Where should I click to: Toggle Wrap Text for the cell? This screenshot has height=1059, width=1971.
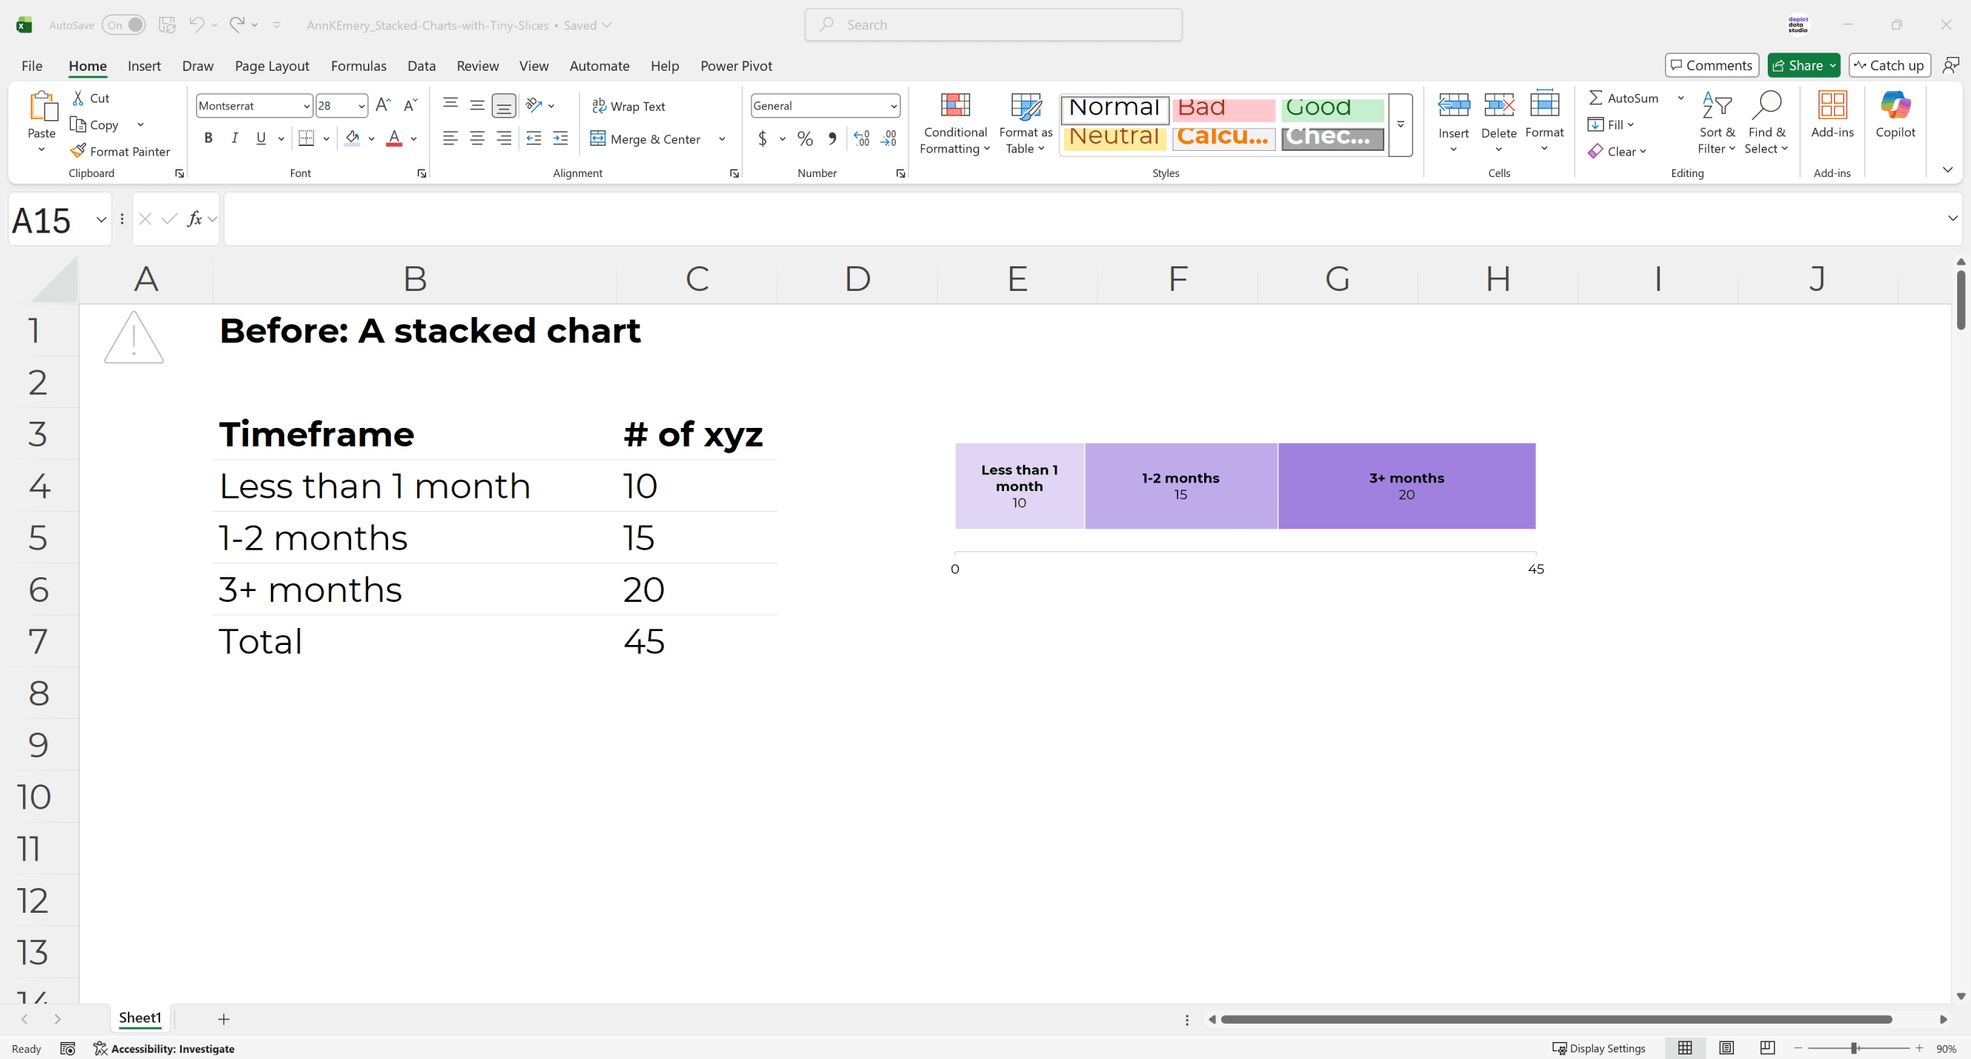pyautogui.click(x=629, y=106)
